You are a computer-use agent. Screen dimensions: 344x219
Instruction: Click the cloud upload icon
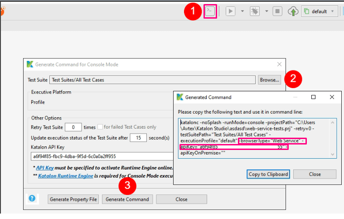click(293, 11)
